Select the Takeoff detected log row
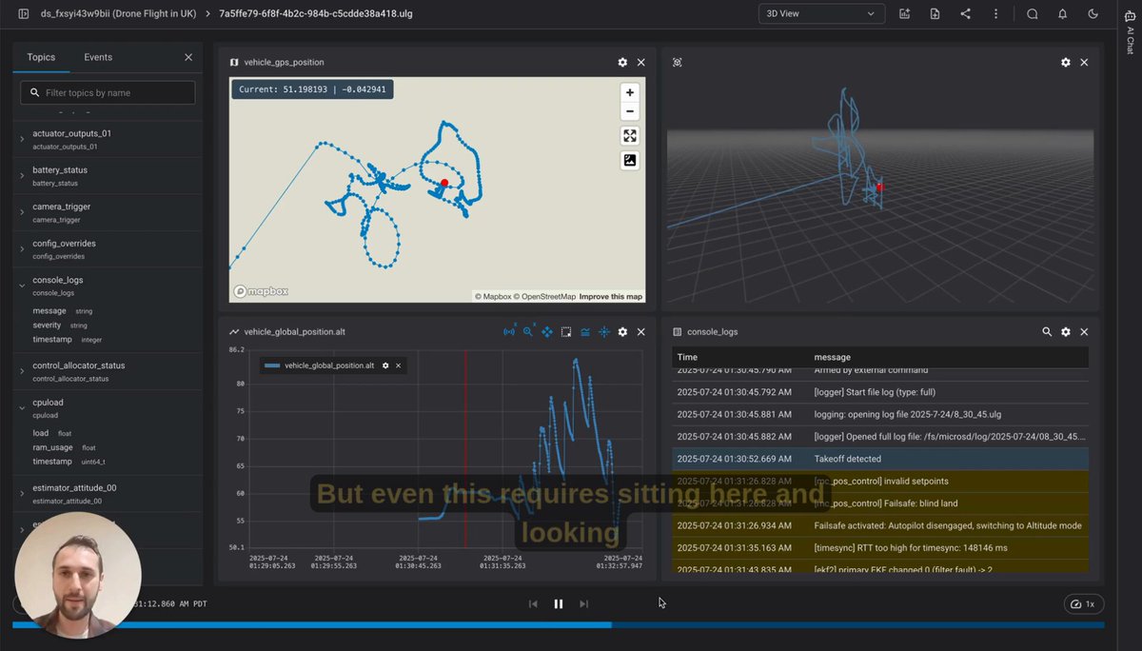 pyautogui.click(x=880, y=459)
